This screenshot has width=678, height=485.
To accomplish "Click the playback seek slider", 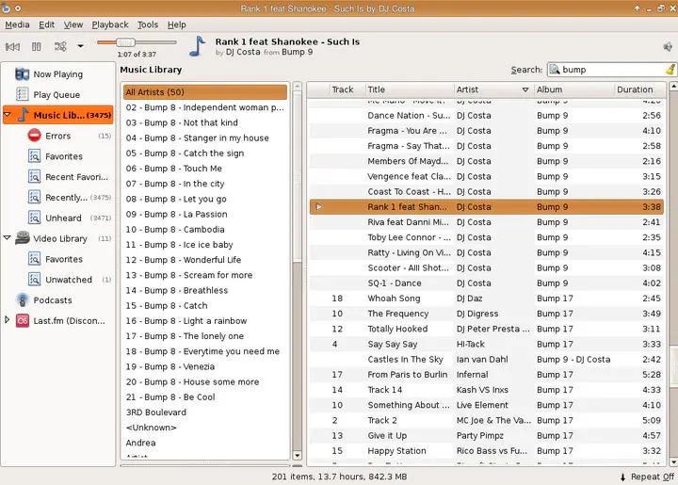I will [137, 42].
